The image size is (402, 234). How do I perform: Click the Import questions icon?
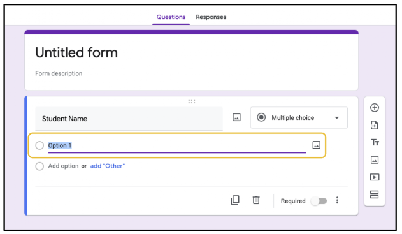point(375,125)
